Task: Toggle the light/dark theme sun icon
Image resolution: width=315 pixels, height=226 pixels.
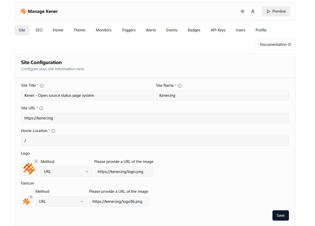Action: (243, 11)
